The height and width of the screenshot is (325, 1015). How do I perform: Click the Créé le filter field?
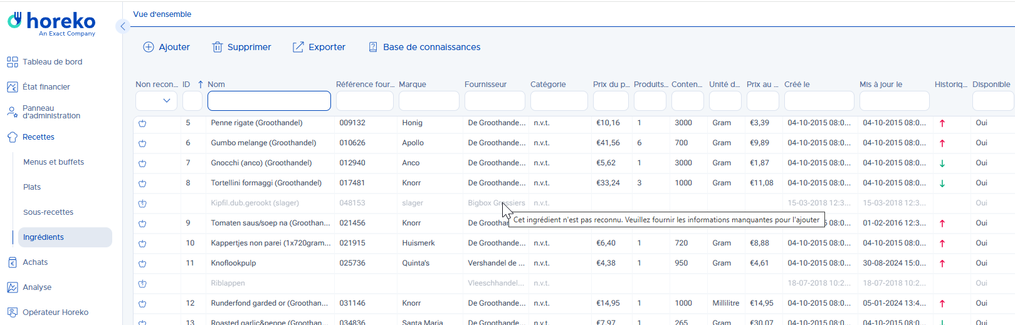point(819,100)
